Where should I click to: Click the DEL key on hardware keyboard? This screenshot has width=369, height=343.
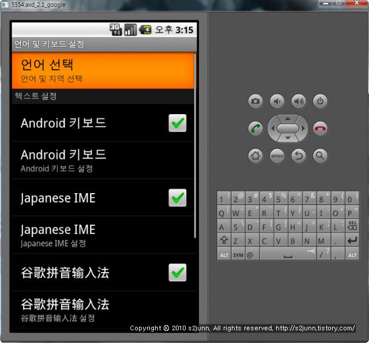pyautogui.click(x=352, y=225)
